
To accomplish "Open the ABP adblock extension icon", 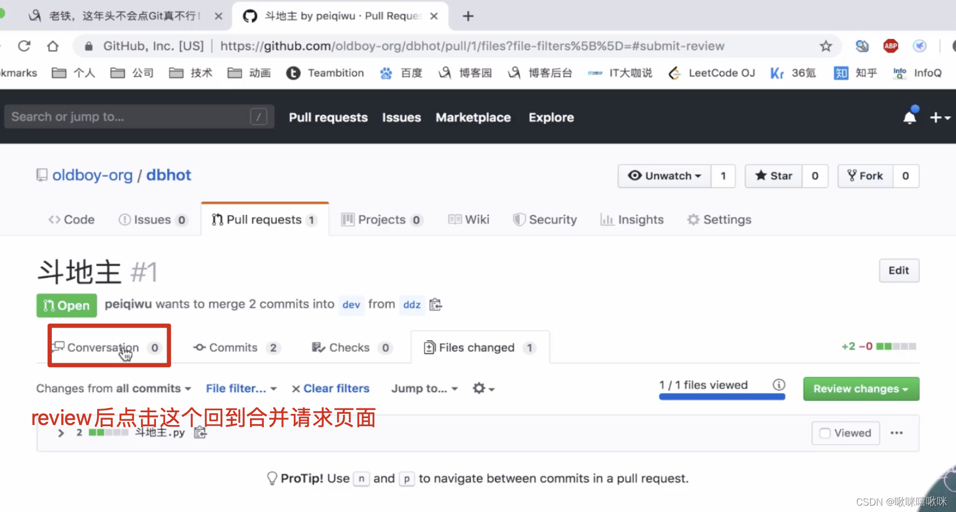I will [x=890, y=46].
